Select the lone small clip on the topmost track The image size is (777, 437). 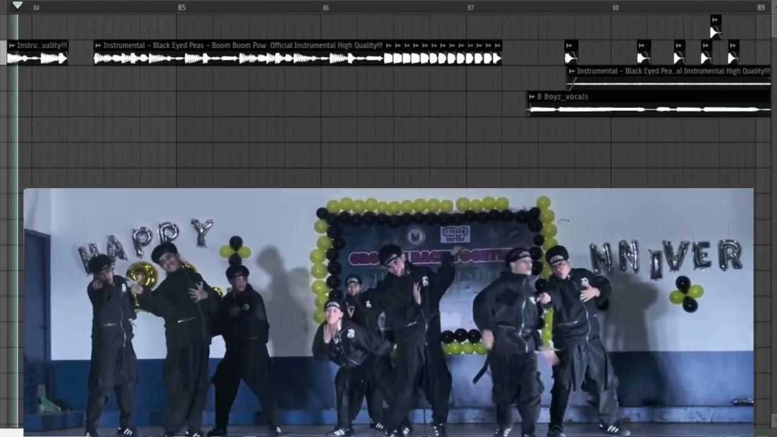coord(716,27)
